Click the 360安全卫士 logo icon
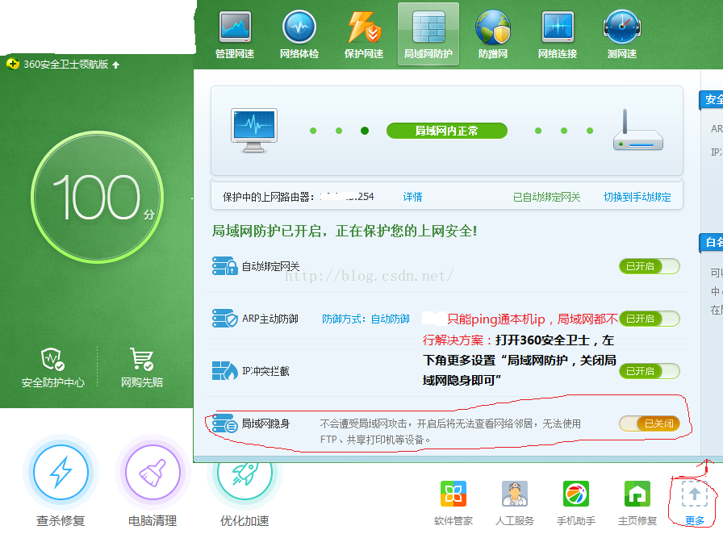The image size is (723, 534). point(13,64)
